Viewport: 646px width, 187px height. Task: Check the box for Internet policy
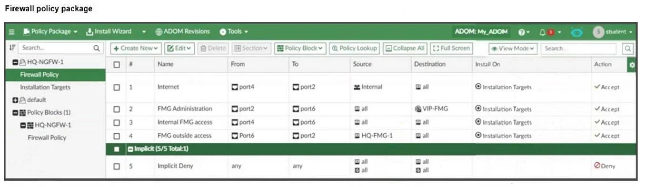[117, 88]
